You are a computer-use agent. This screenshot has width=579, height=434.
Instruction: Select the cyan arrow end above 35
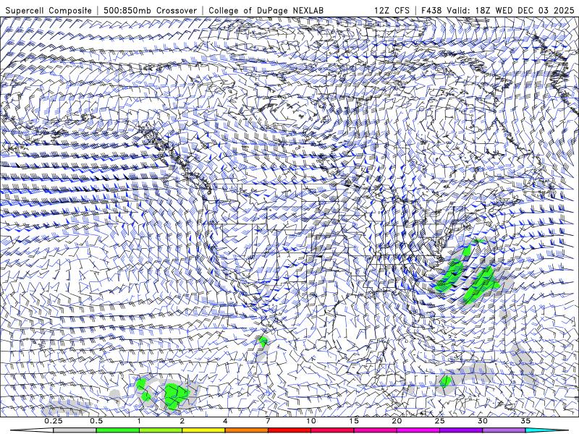tap(543, 430)
